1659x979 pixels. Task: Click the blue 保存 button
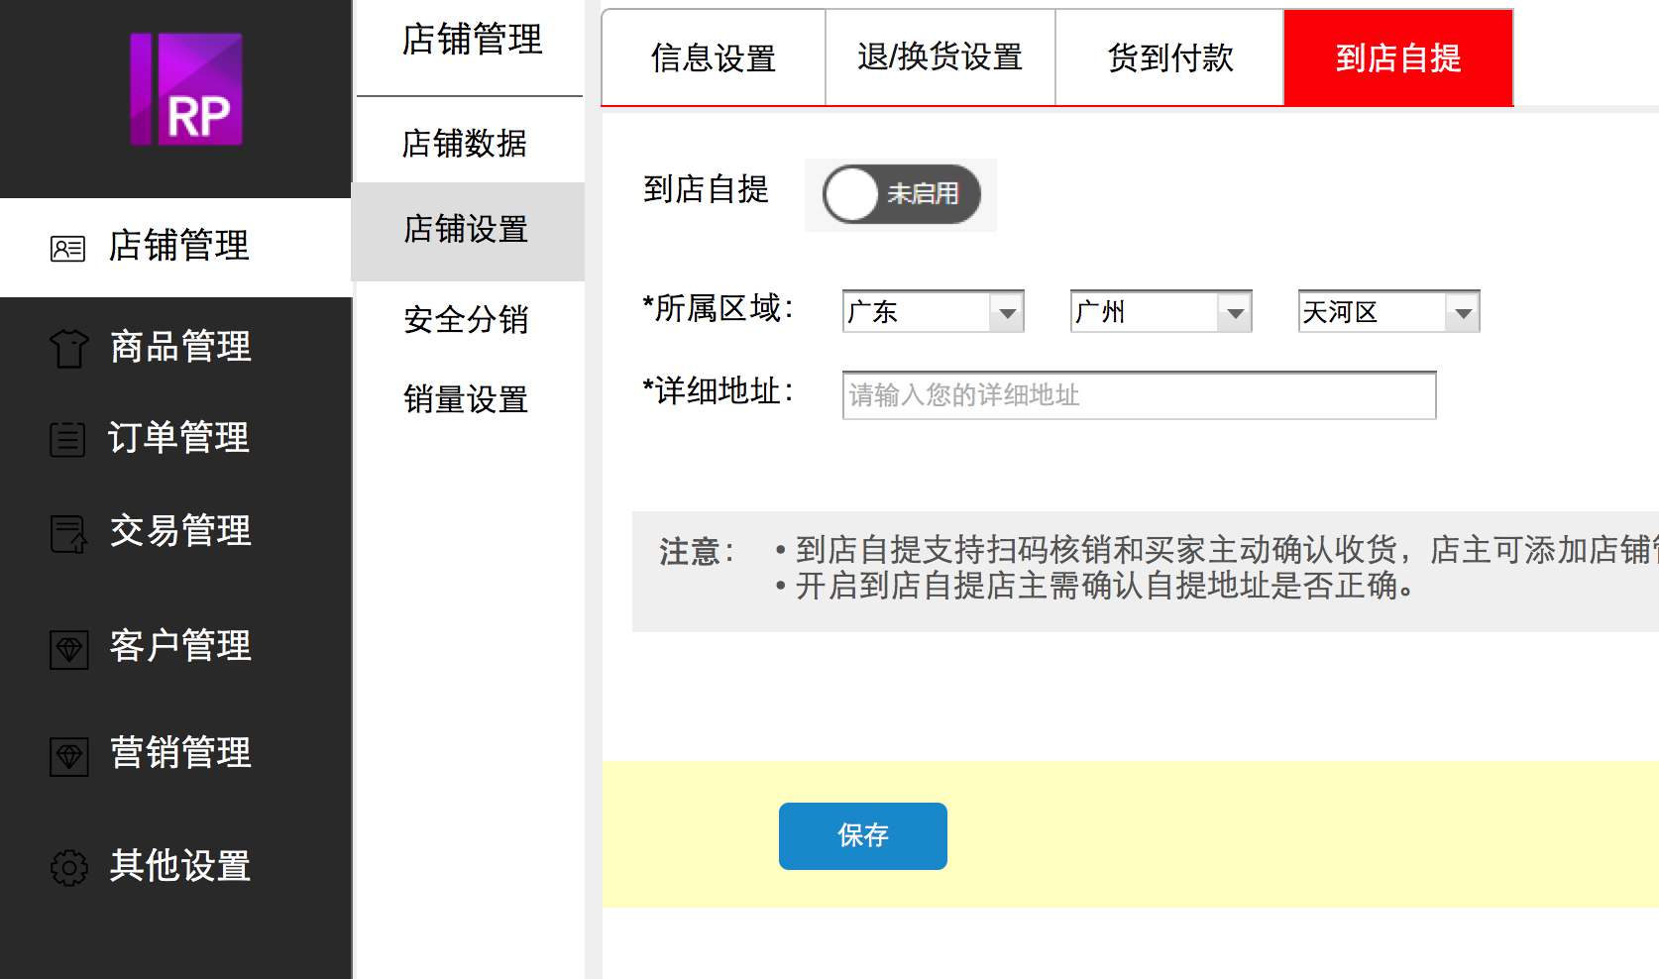(862, 835)
